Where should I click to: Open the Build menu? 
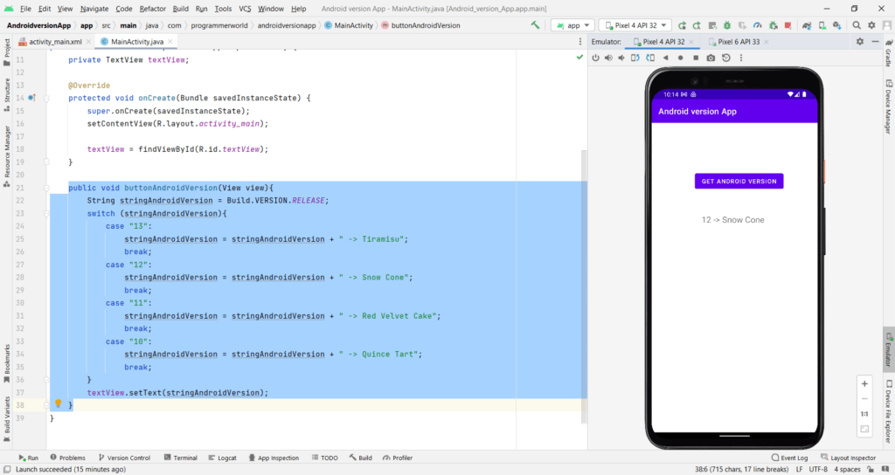pyautogui.click(x=180, y=9)
